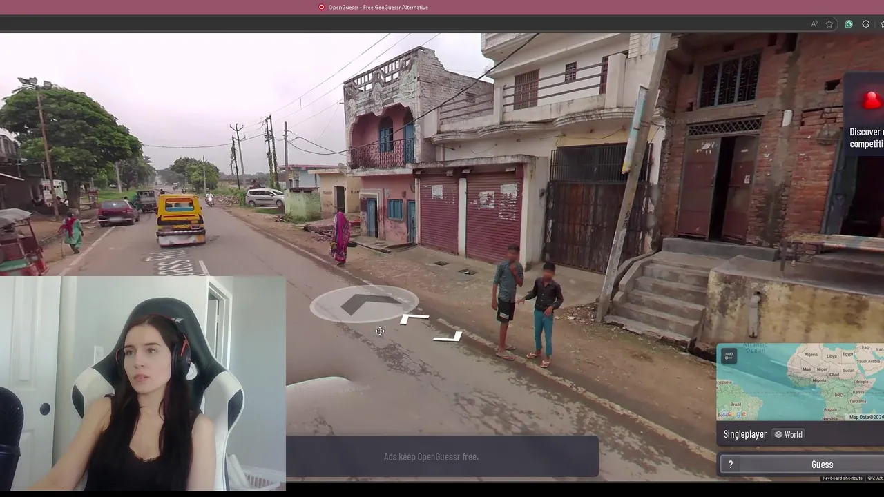
Task: Click the Map Data attribution text
Action: click(x=866, y=417)
